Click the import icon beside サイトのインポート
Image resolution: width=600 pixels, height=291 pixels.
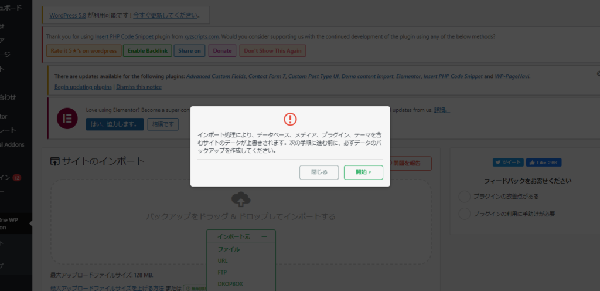54,161
